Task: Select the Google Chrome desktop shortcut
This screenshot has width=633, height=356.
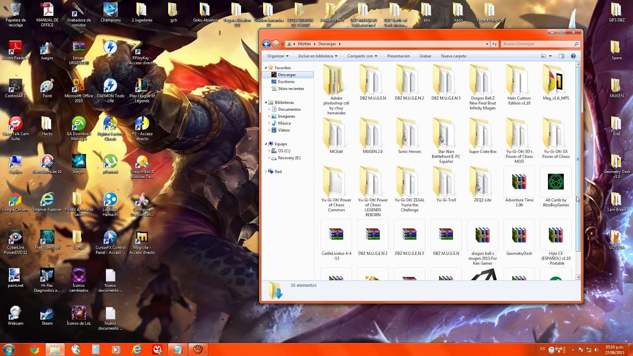Action: (15, 202)
